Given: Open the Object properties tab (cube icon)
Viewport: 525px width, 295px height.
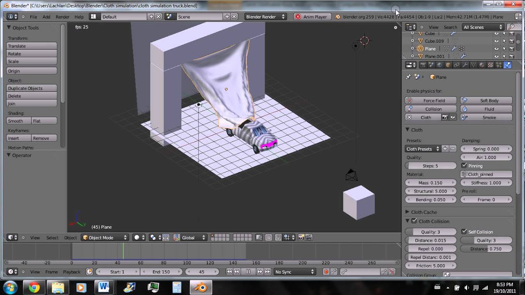Looking at the screenshot, I should (448, 65).
